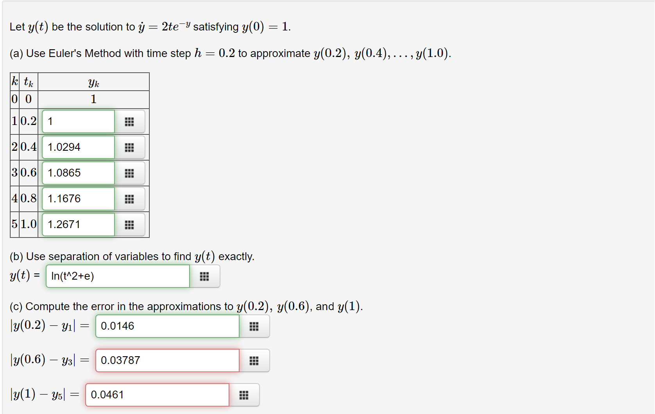Select the y₅ field containing 1.2671

tap(78, 225)
